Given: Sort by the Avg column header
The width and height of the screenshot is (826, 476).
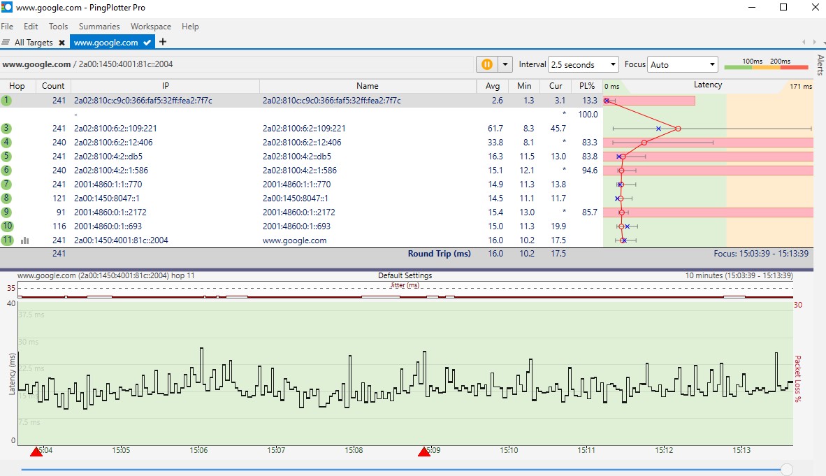Looking at the screenshot, I should (x=493, y=86).
